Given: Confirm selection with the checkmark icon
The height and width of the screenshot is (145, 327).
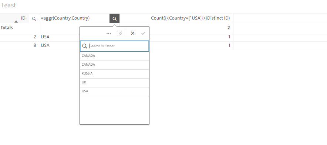Looking at the screenshot, I should pos(143,33).
